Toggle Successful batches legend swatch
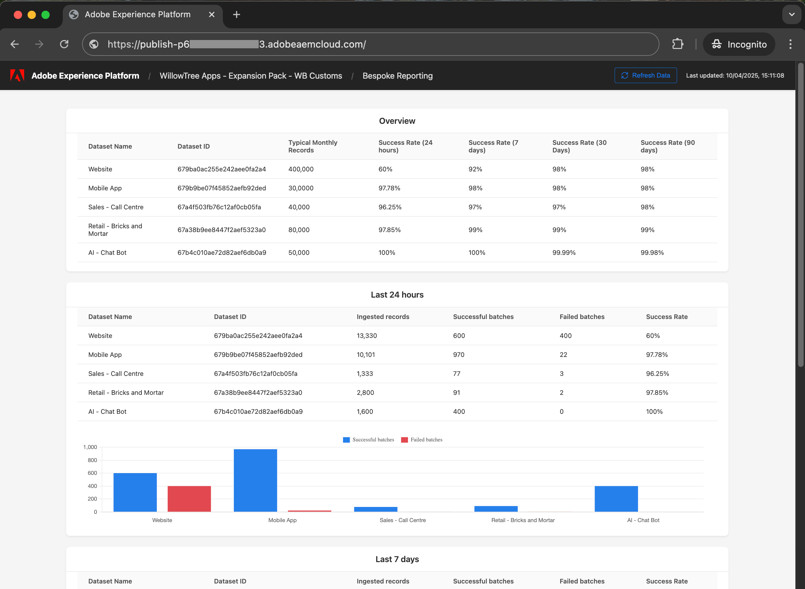This screenshot has height=589, width=805. point(346,440)
